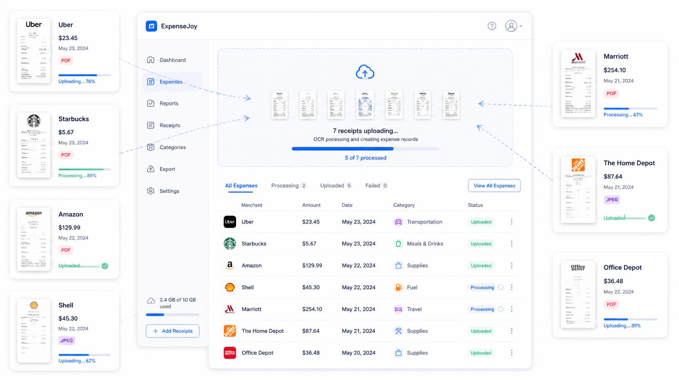This screenshot has width=679, height=381.
Task: Click The Home Depot row tools icon
Action: tap(398, 331)
